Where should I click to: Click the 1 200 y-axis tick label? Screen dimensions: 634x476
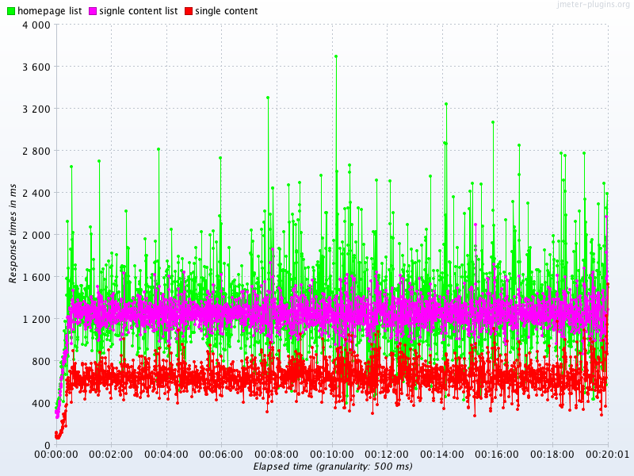point(36,320)
